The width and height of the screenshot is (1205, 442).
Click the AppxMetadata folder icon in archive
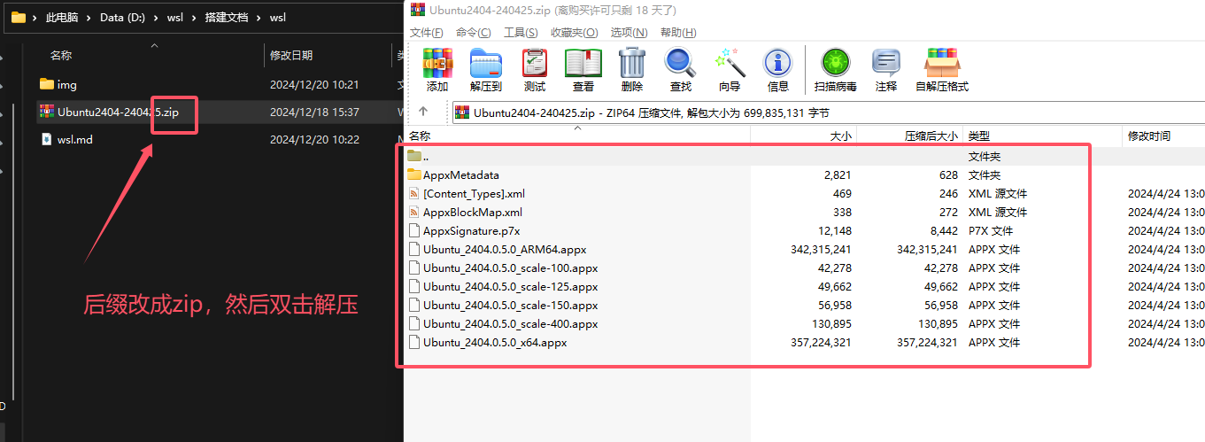[414, 174]
